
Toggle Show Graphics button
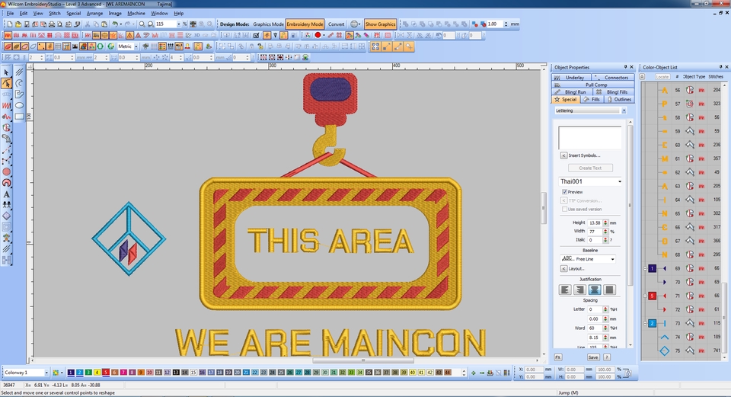click(x=381, y=24)
